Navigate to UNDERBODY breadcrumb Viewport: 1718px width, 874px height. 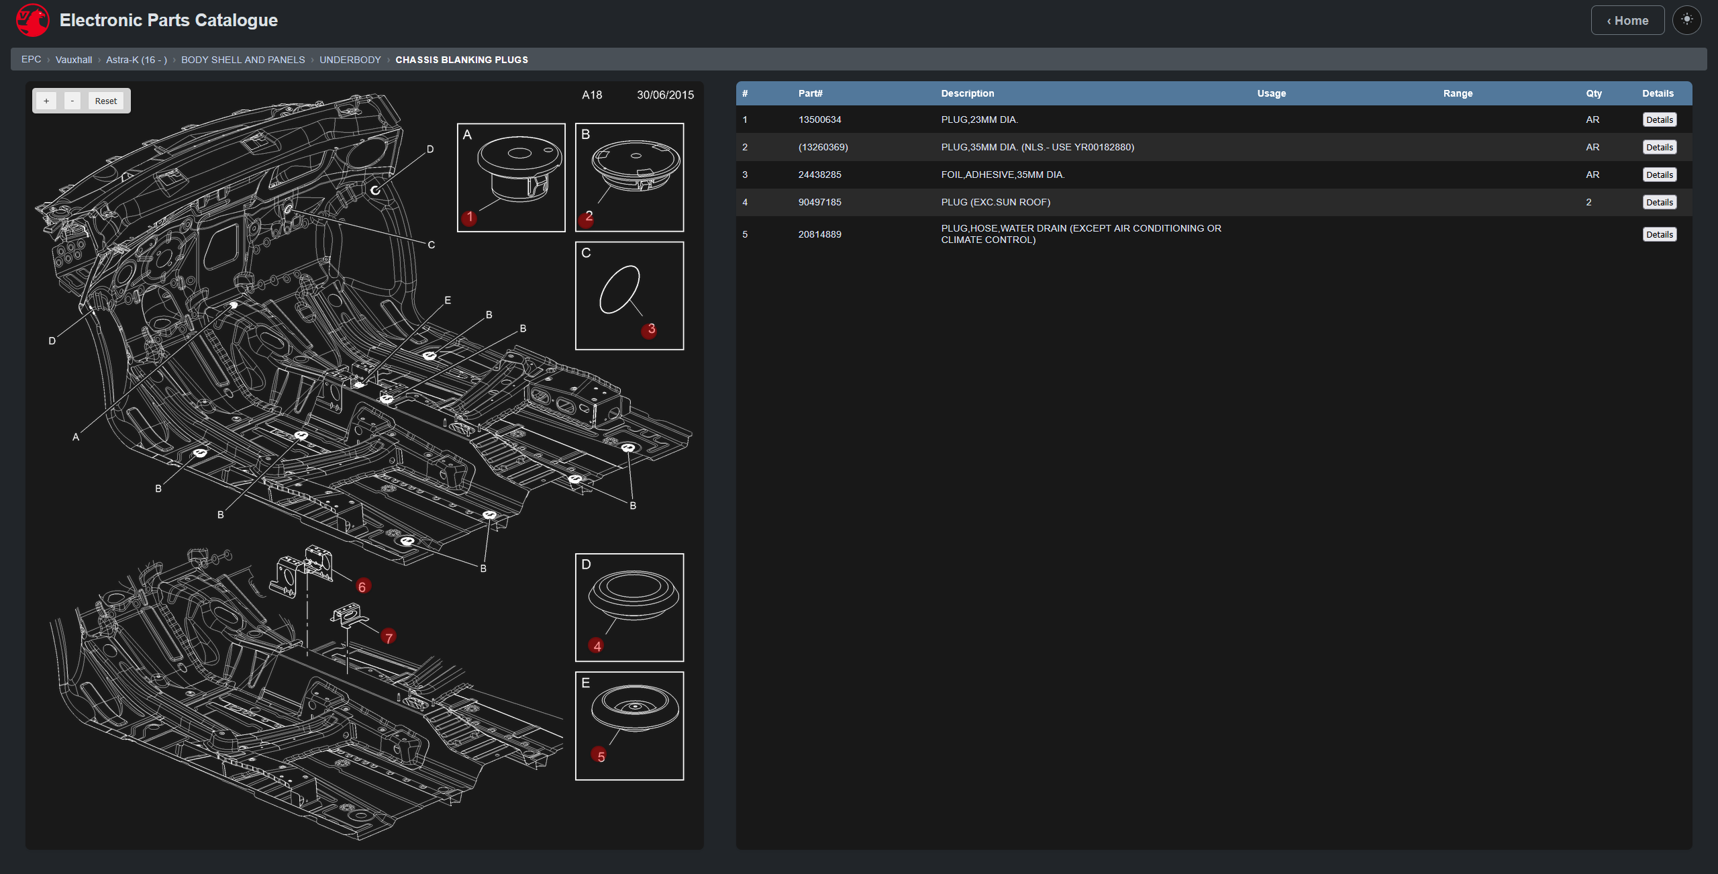point(350,60)
